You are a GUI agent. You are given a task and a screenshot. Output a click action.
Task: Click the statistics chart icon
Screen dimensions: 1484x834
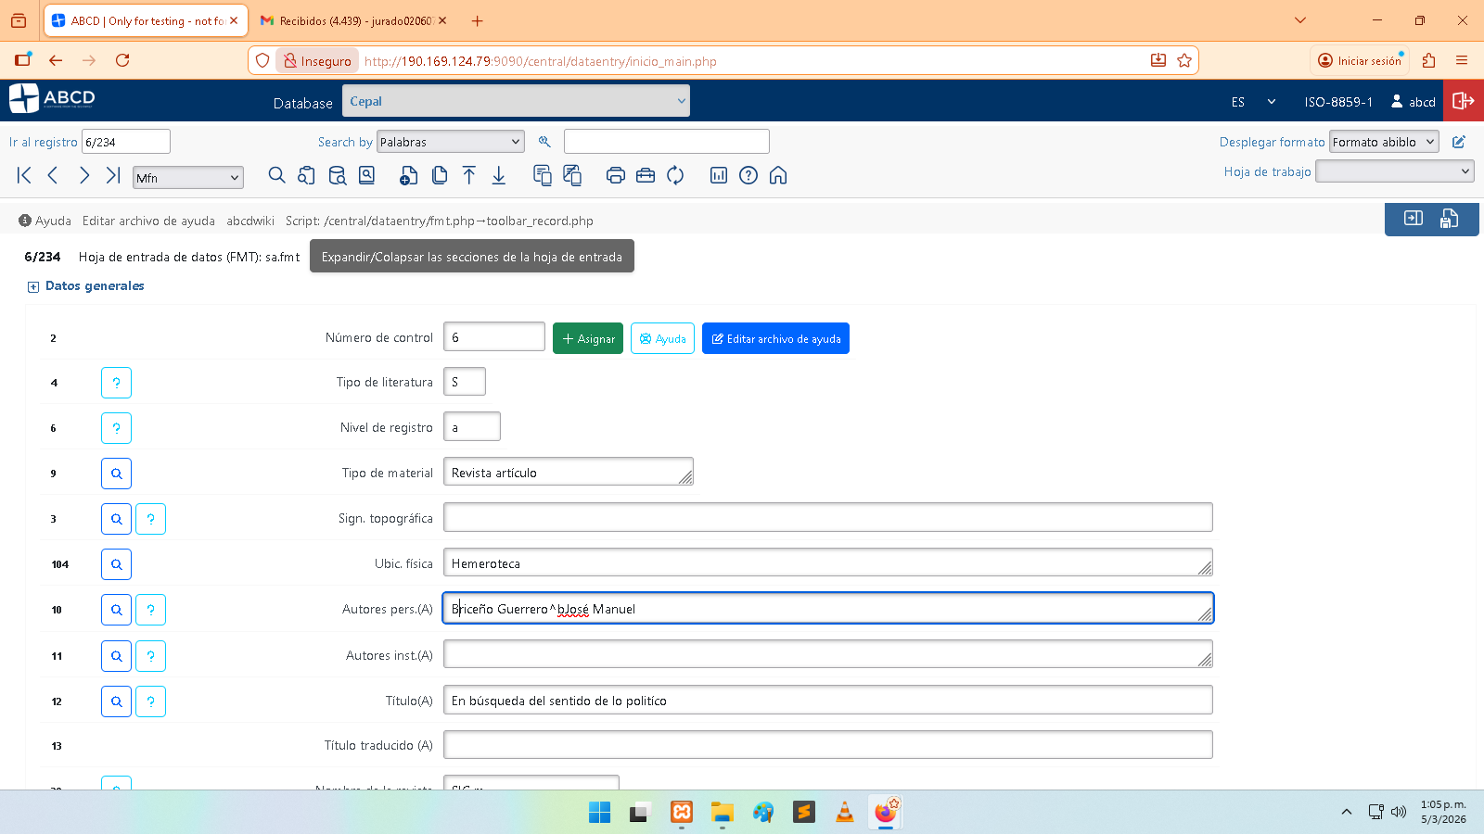tap(719, 175)
